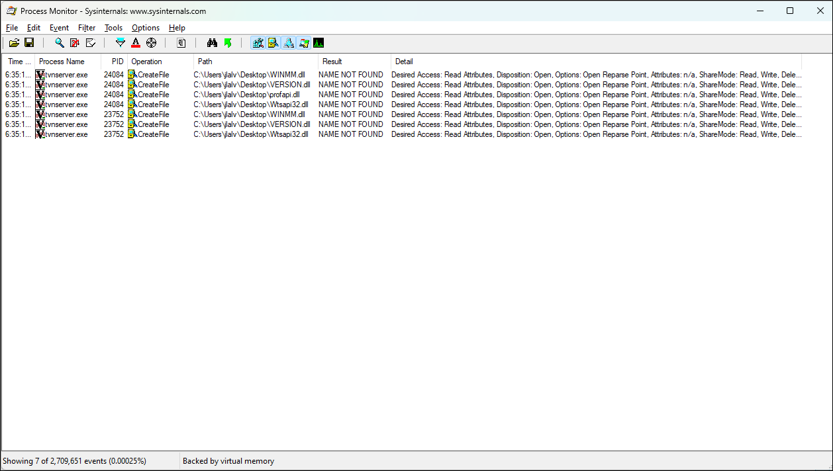Select the Wtsapi32.dll path for PID 24084

coord(250,105)
